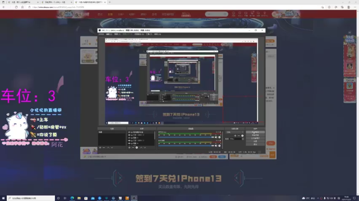Viewport: 359px width, 201px height.
Task: Open the View menu in OBS
Action: click(118, 34)
